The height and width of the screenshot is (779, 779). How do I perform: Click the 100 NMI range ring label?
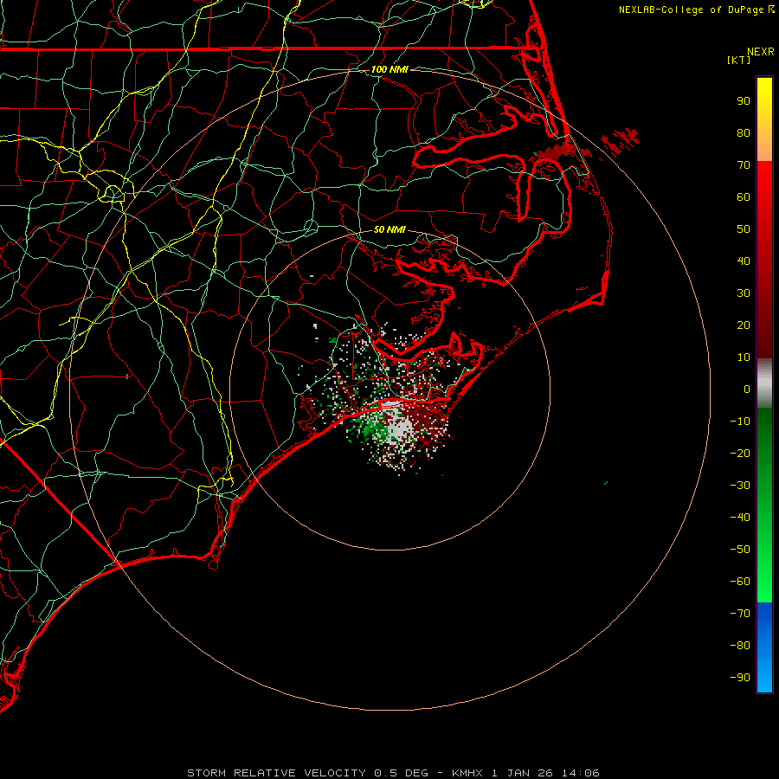point(389,69)
